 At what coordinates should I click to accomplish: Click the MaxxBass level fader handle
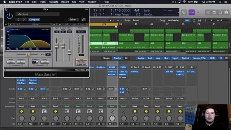[69, 52]
